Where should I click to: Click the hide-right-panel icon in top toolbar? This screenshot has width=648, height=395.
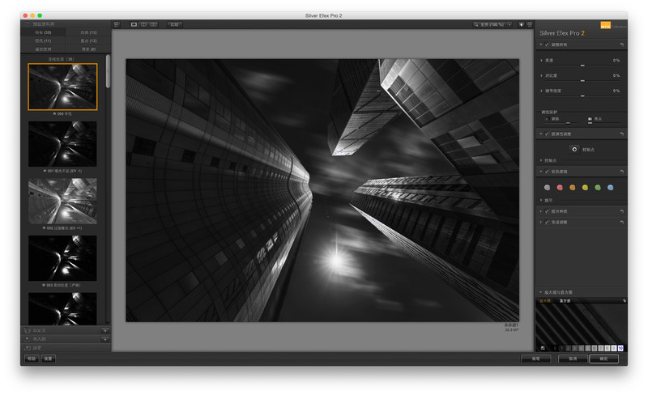[x=530, y=24]
